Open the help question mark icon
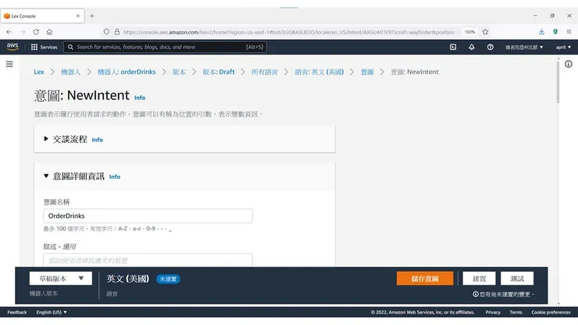This screenshot has width=578, height=325. pos(491,47)
